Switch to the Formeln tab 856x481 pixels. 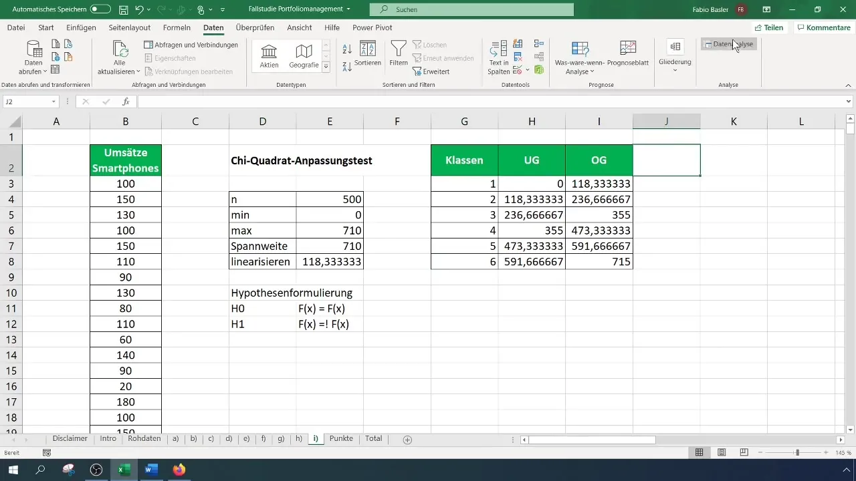click(x=177, y=27)
